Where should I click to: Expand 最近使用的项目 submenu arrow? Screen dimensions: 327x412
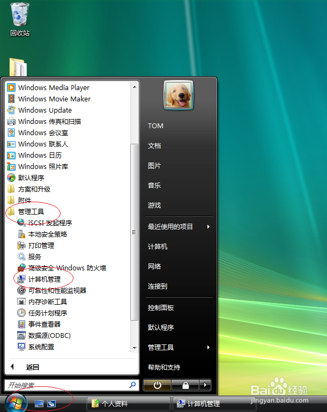[x=209, y=226]
